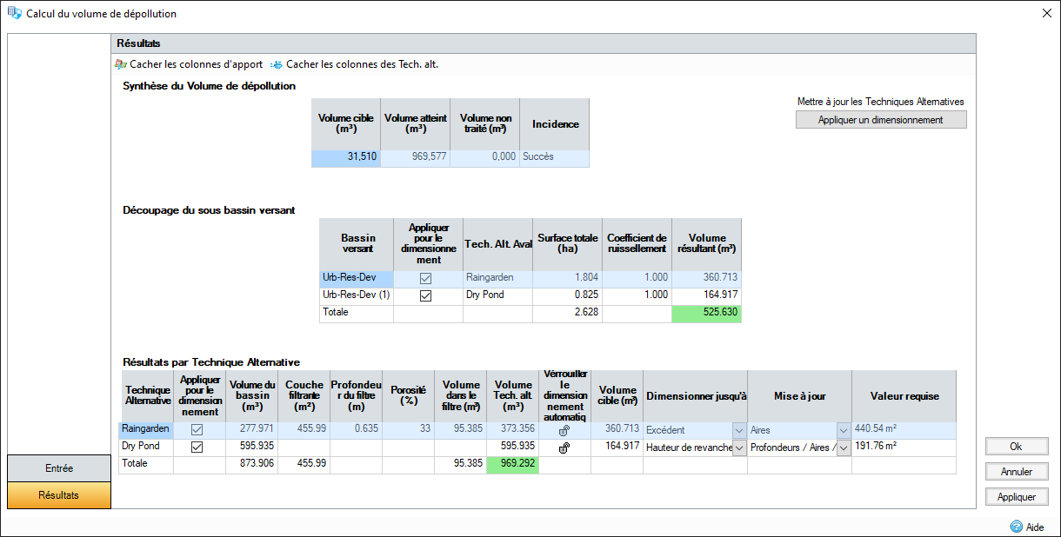Open the Hauteur de revanche dropdown
Screen dimensions: 1061x537
[739, 447]
